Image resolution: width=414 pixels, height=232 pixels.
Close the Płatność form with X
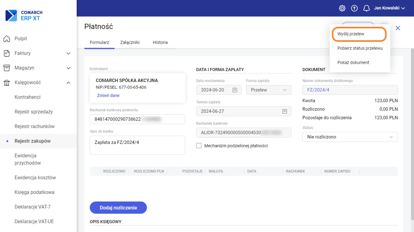coord(398,28)
